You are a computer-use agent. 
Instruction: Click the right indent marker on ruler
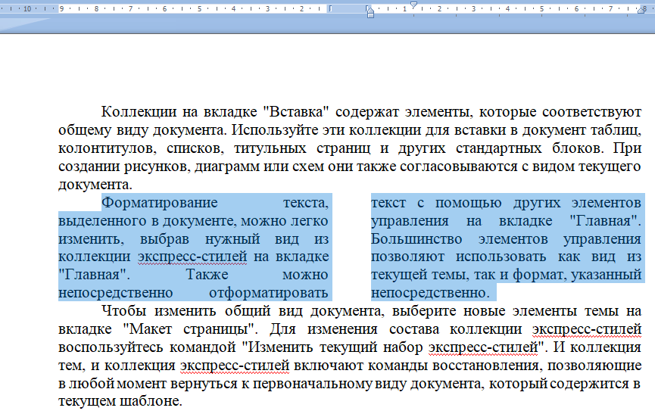click(641, 10)
